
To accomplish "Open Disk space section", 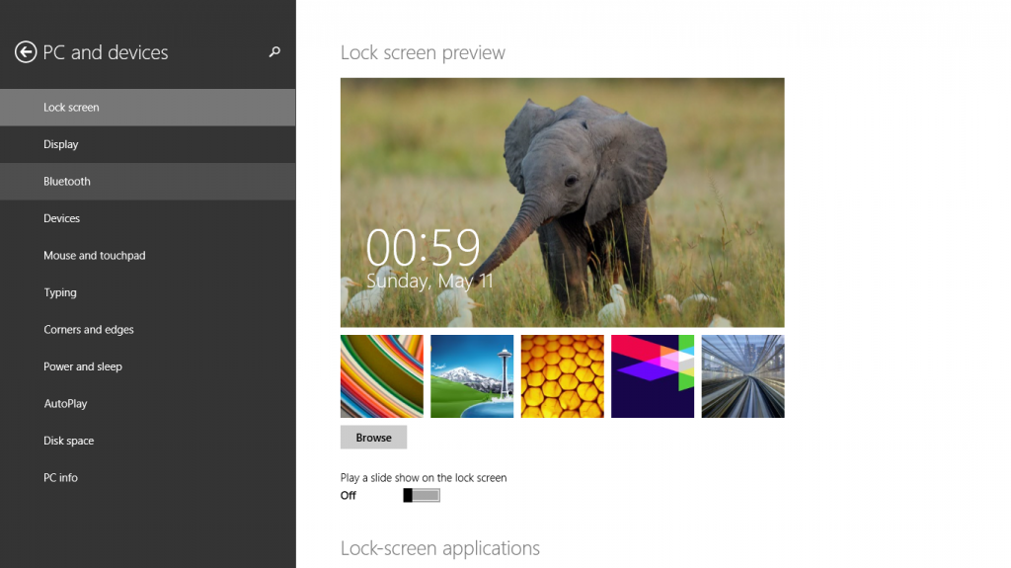I will [x=148, y=441].
